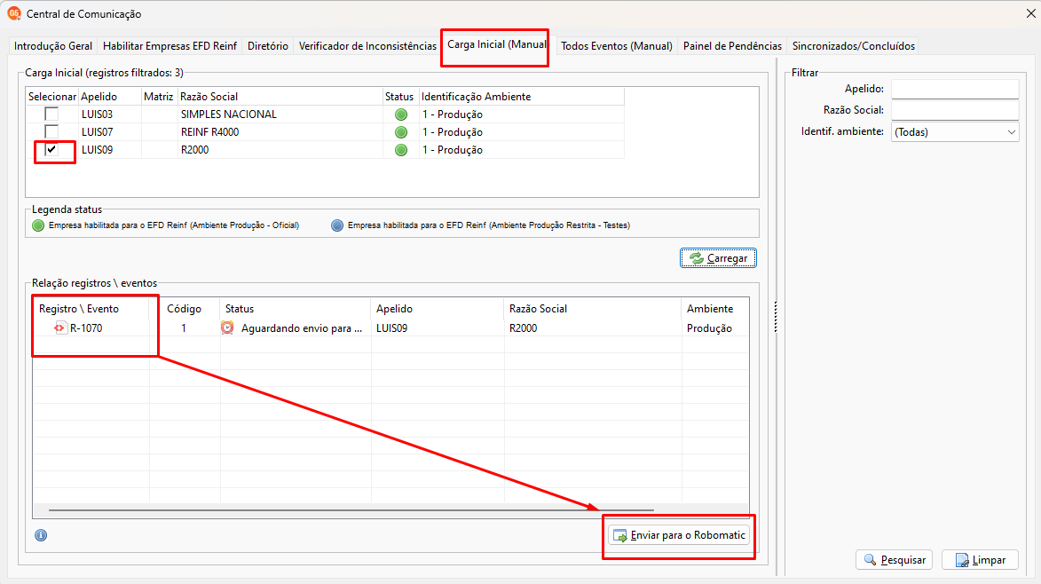The width and height of the screenshot is (1041, 584).
Task: Click the blue legend icon for Produção Restrita
Action: coord(337,225)
